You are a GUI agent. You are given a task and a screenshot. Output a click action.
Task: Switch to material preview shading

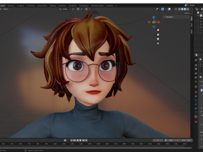click(x=185, y=9)
